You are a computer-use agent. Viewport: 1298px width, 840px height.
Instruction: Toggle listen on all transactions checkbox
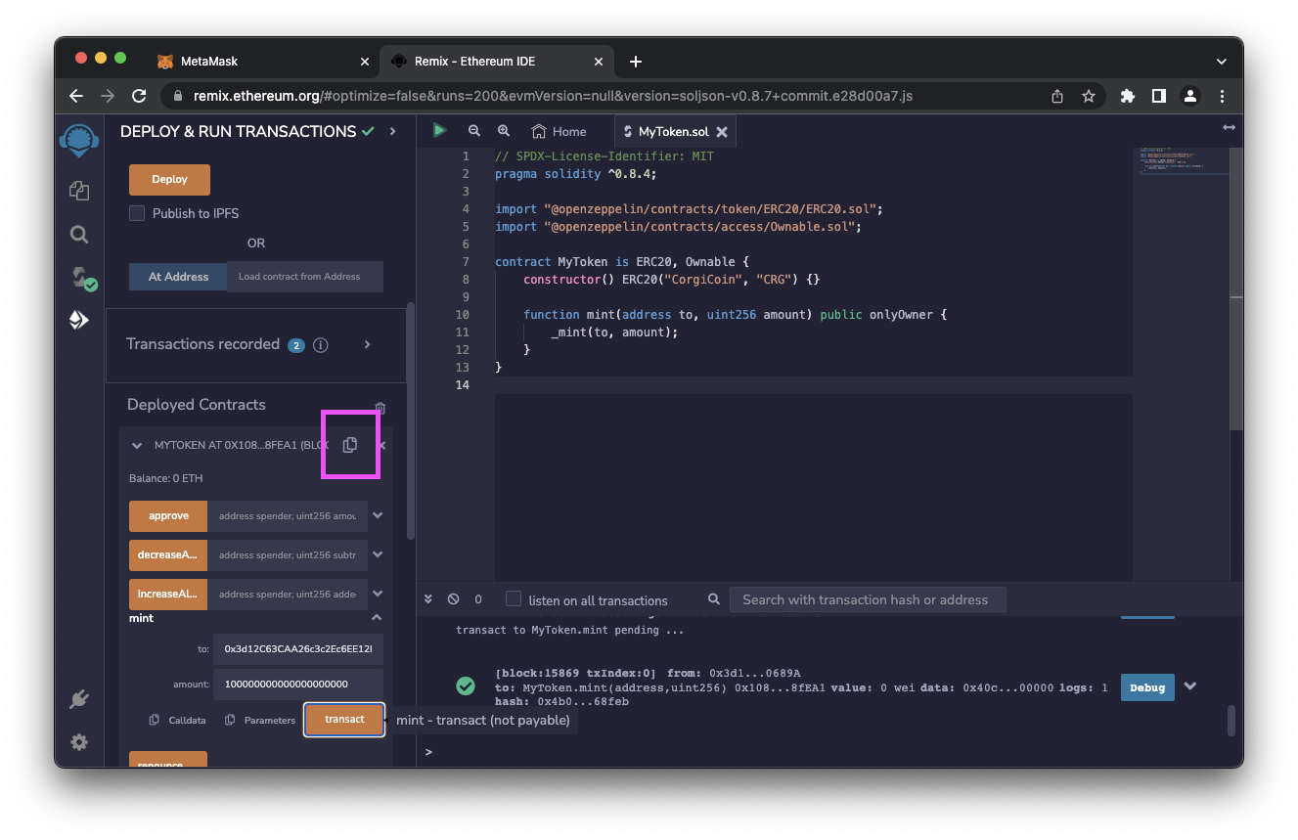pos(513,598)
